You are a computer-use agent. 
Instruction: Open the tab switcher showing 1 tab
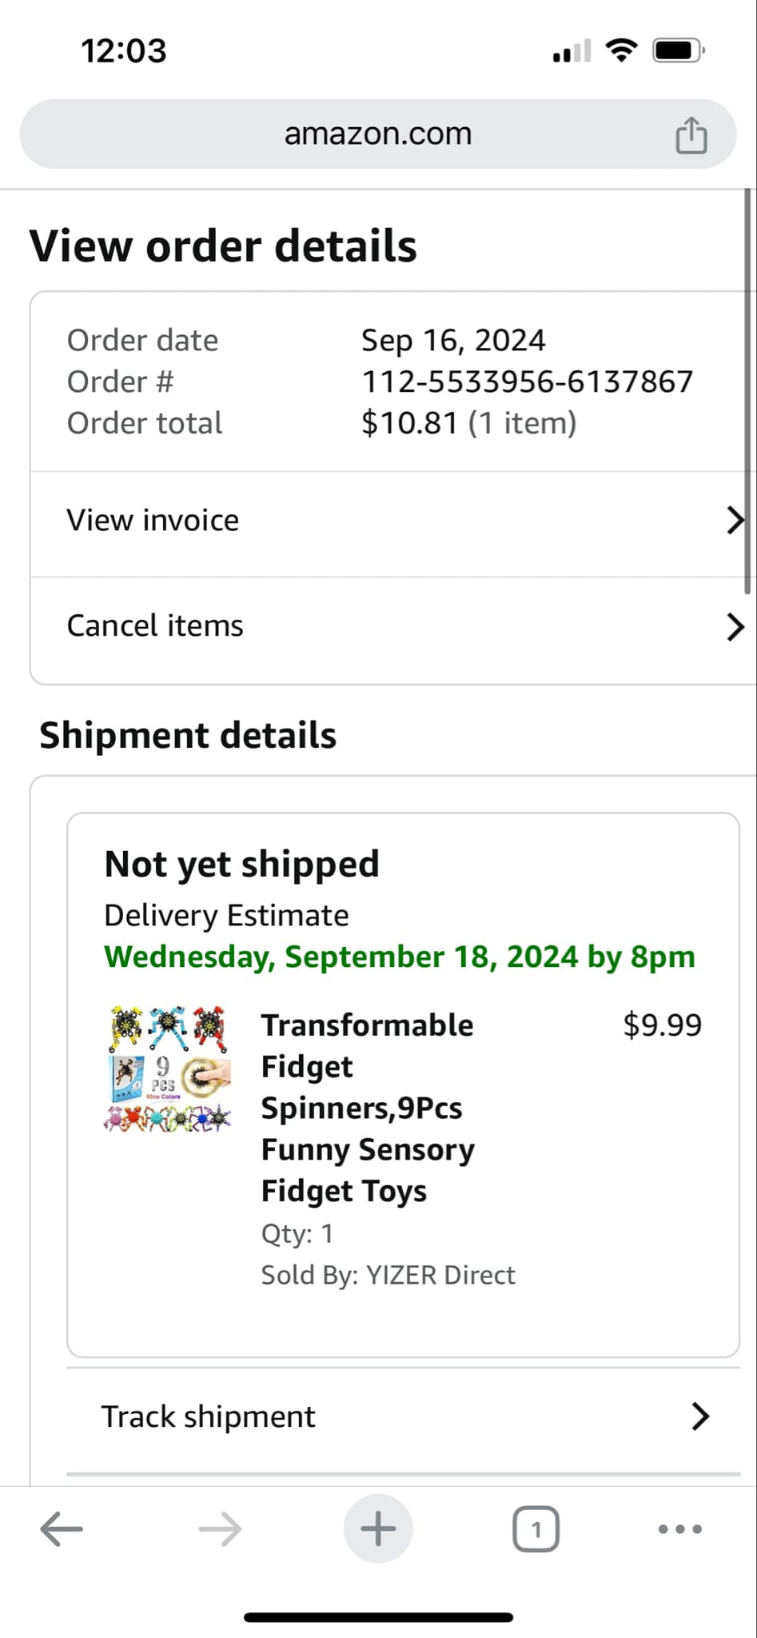coord(536,1529)
